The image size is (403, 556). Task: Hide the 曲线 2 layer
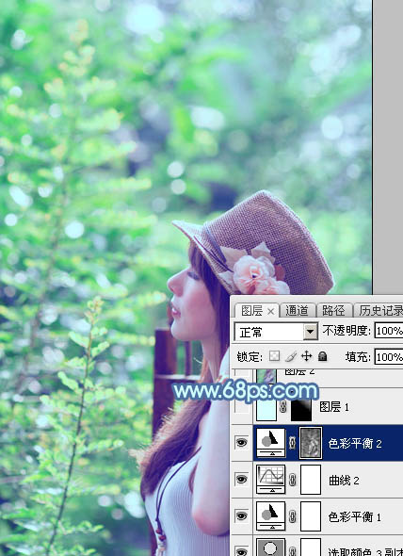click(x=241, y=480)
